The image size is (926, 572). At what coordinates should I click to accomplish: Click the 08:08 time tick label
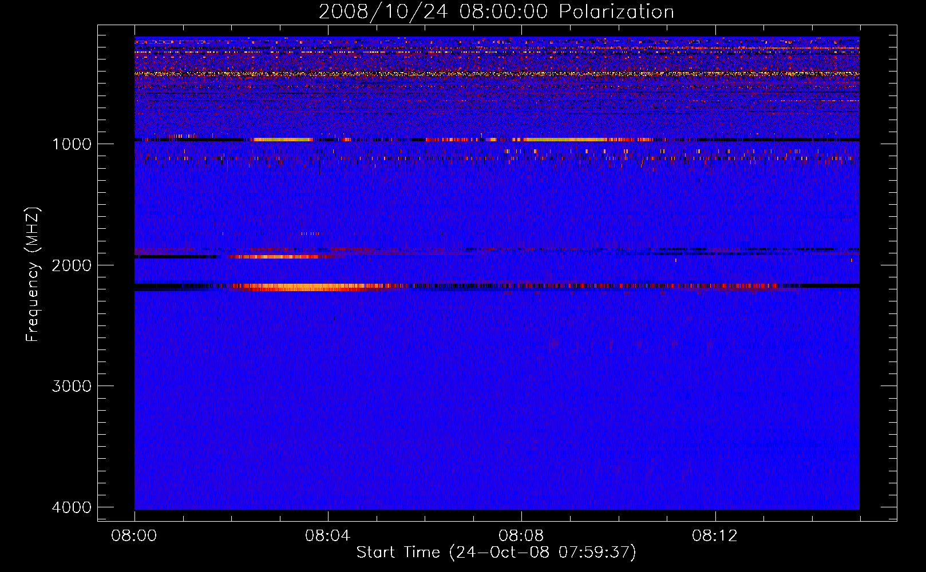pyautogui.click(x=521, y=536)
